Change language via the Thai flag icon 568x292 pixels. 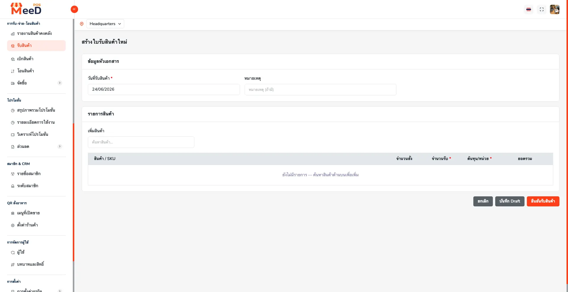529,9
